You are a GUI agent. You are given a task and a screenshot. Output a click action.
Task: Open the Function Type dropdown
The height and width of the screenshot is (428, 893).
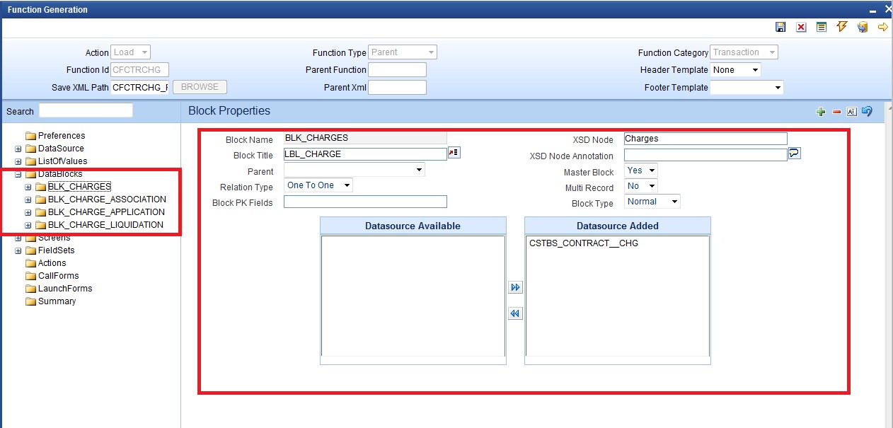pyautogui.click(x=403, y=52)
